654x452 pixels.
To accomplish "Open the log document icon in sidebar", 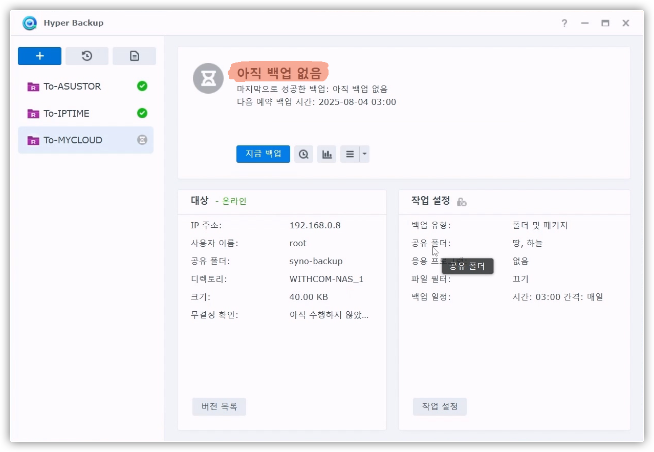I will click(134, 56).
